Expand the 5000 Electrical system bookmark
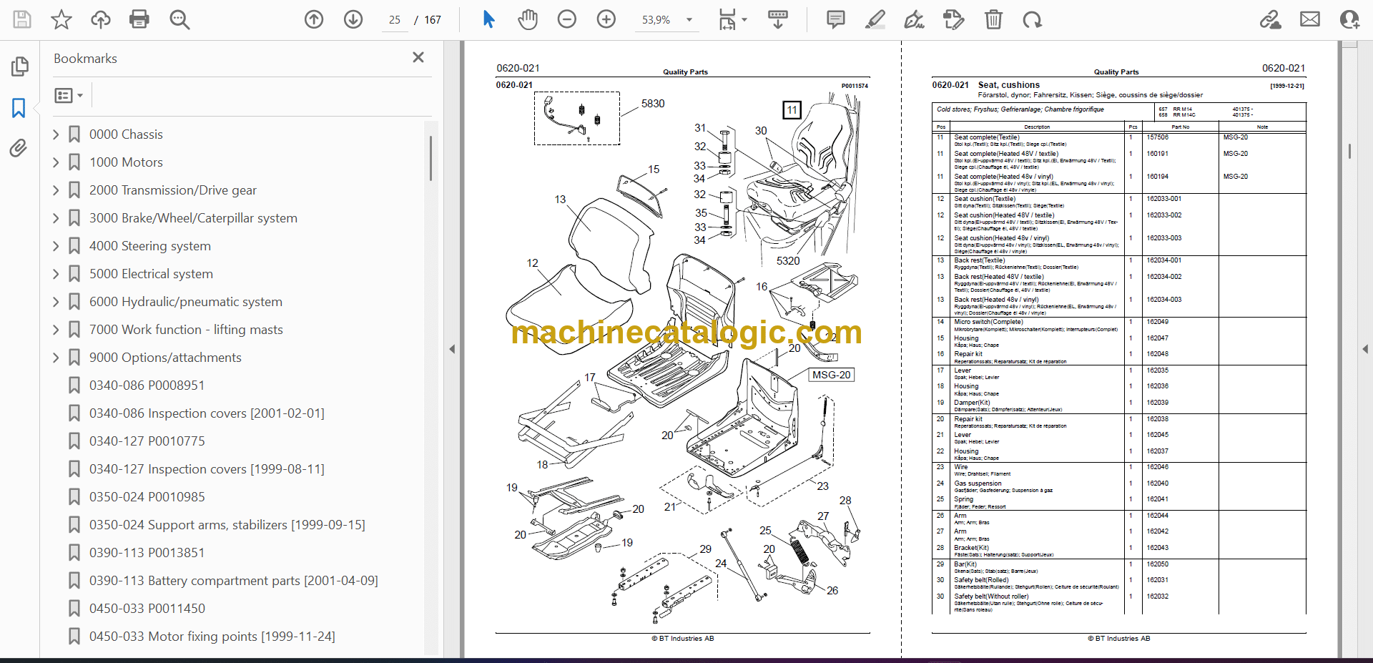The image size is (1373, 663). 56,274
